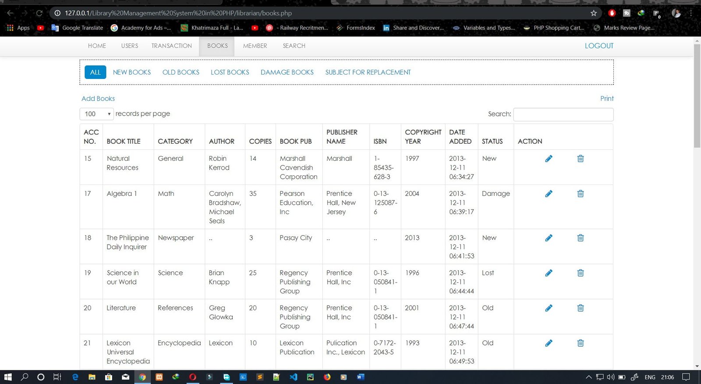Delete the Lexicon Universal Encyclopedia record
This screenshot has height=384, width=701.
coord(581,343)
